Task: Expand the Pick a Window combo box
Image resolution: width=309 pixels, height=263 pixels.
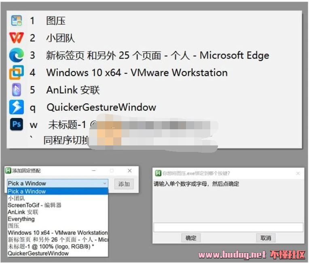Action: (x=57, y=183)
